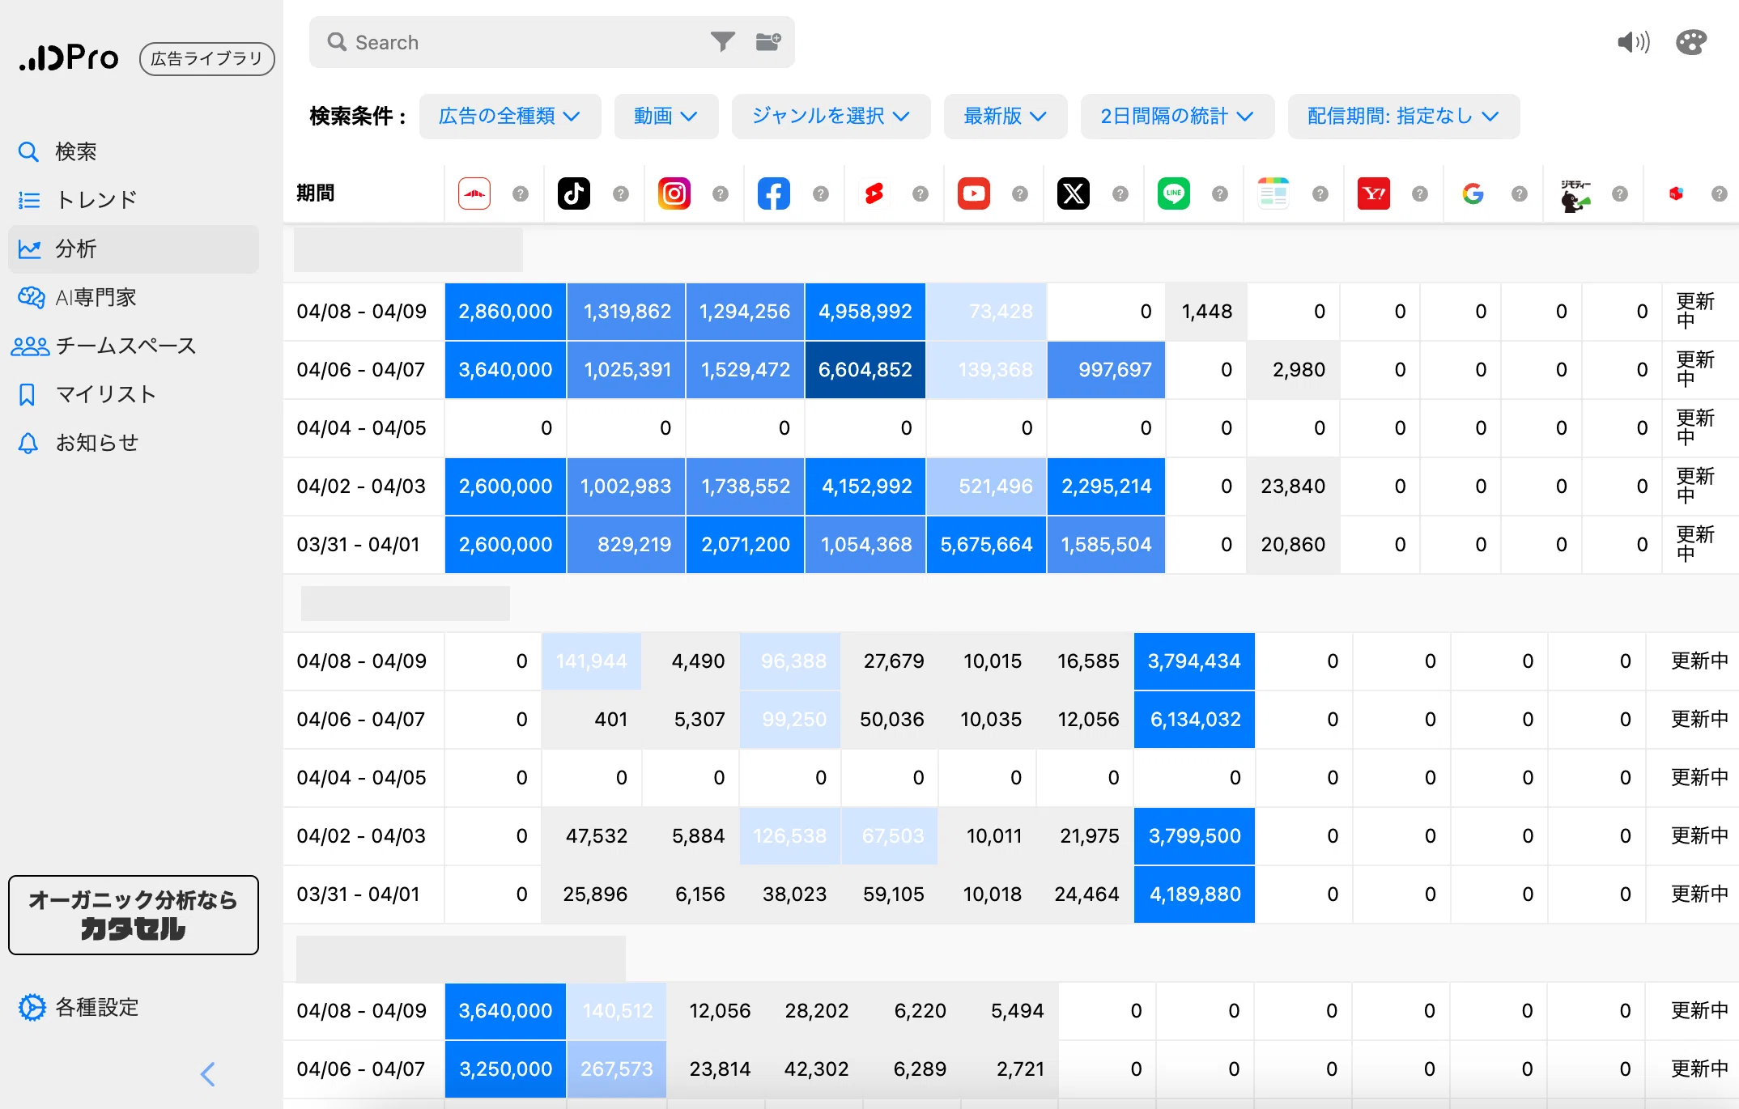The height and width of the screenshot is (1109, 1739).
Task: Open トレンド in the sidebar
Action: (x=134, y=200)
